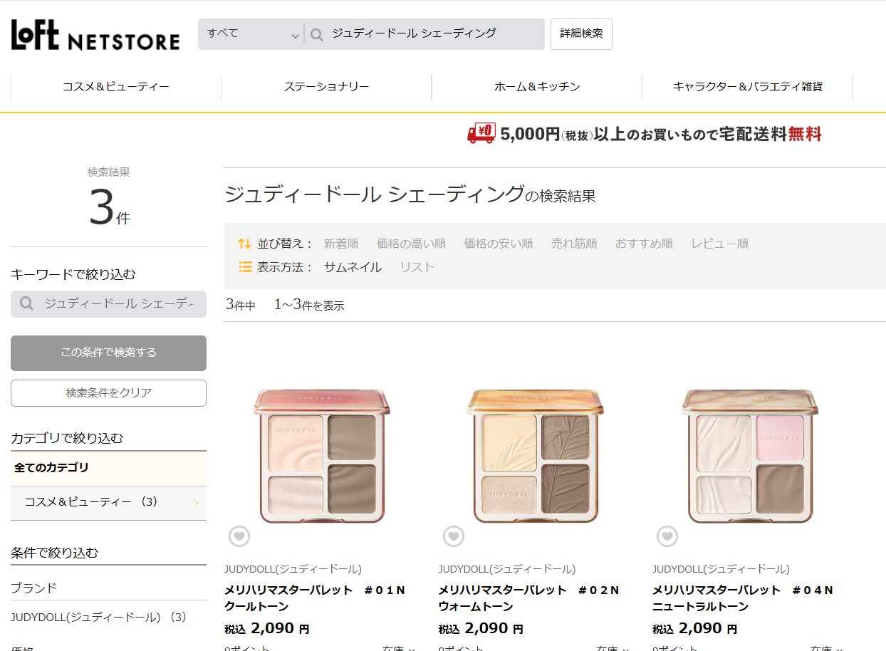The width and height of the screenshot is (886, 651).
Task: Click the list icon beside 表示方法
Action: coord(244,267)
